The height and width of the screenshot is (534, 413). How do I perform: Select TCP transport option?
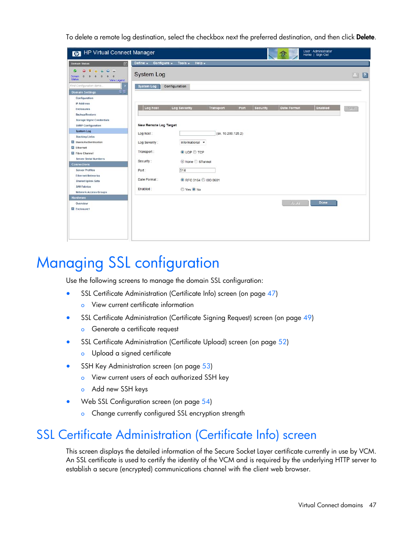[x=195, y=152]
